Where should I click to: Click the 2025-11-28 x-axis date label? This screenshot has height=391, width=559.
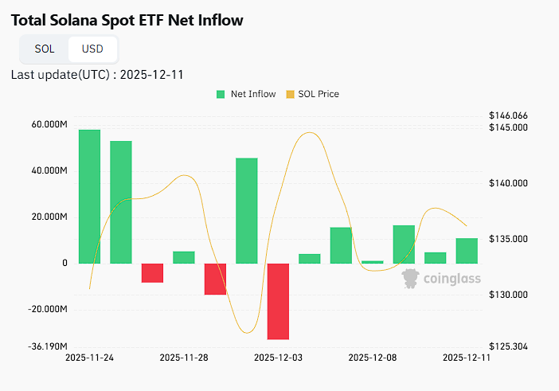point(184,358)
